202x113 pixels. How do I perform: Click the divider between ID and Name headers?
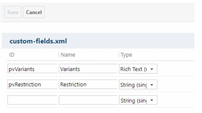coord(59,55)
